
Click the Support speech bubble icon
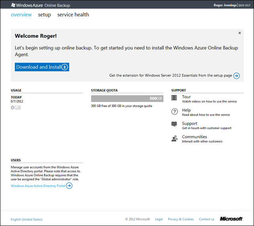tap(174, 124)
